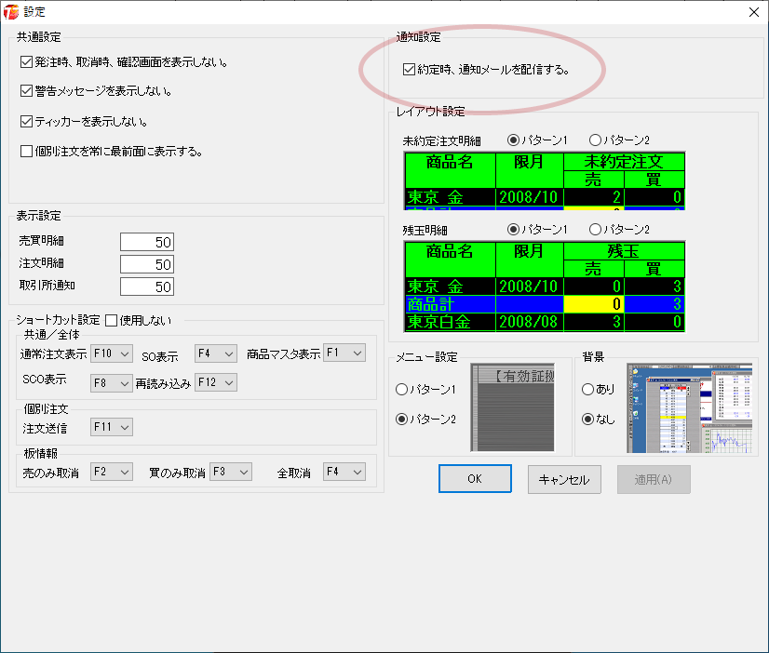The width and height of the screenshot is (769, 653).
Task: Uncheck 約定時、通知メールを配信する notification setting
Action: tap(409, 69)
